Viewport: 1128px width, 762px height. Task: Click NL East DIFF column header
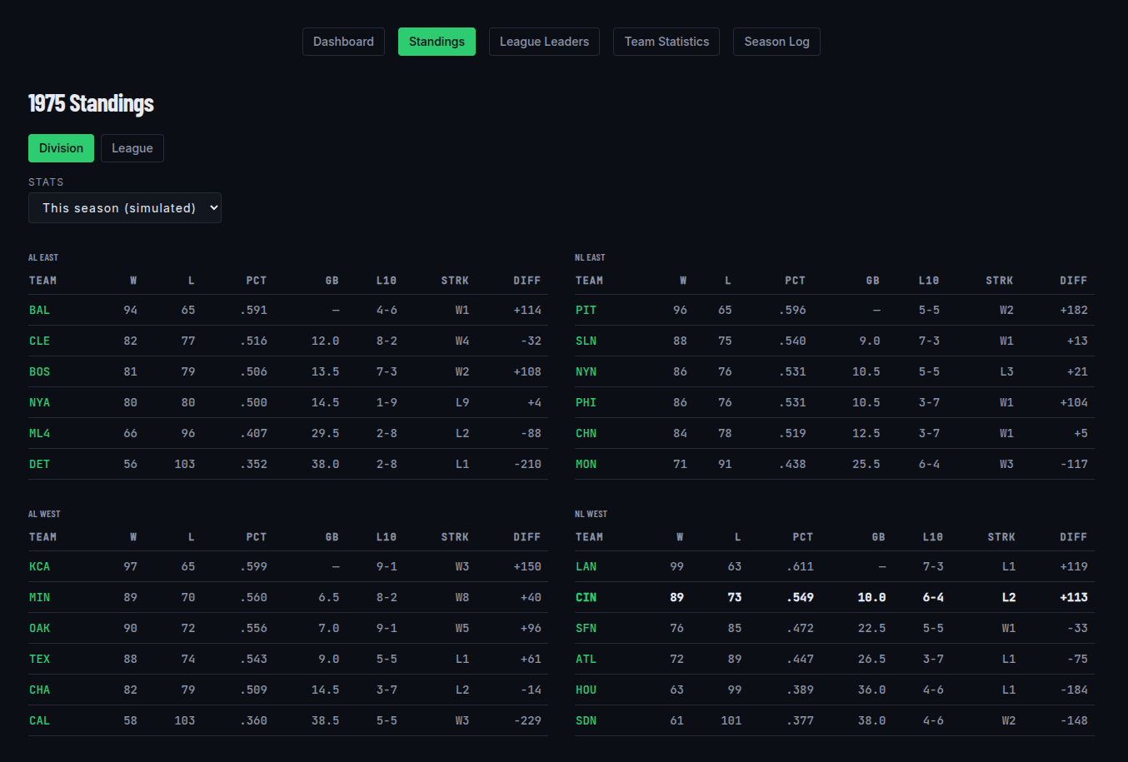point(1074,281)
